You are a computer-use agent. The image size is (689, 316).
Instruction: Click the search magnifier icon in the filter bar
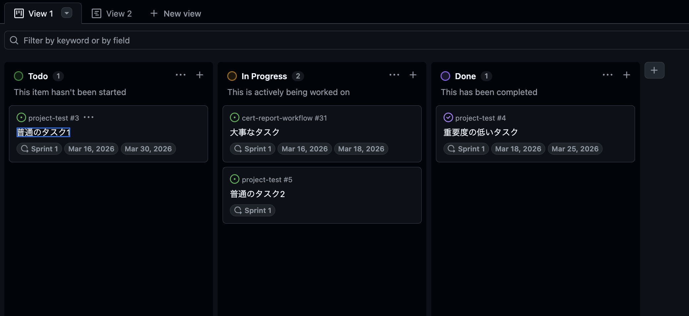[14, 40]
